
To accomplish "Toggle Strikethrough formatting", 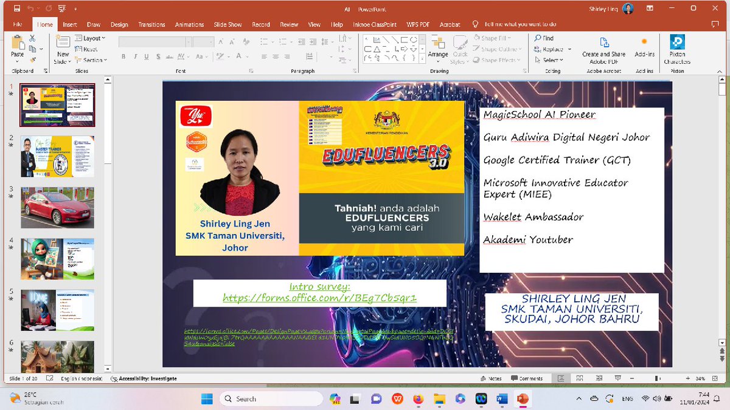I will click(169, 57).
